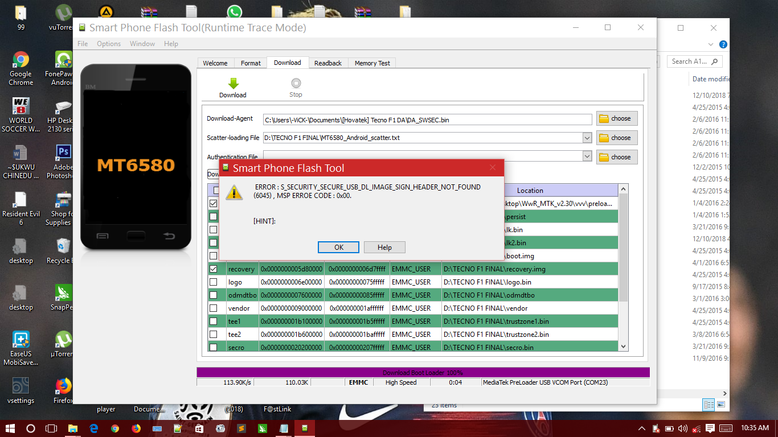
Task: Select the Firefox shortcut on the desktop
Action: tap(63, 390)
